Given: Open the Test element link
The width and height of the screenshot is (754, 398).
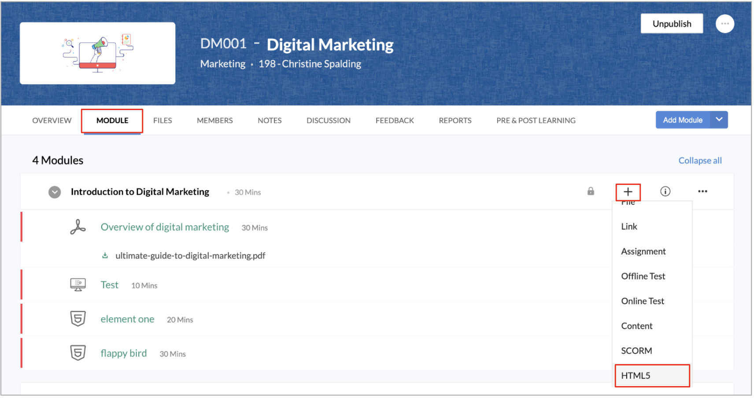Looking at the screenshot, I should coord(110,285).
